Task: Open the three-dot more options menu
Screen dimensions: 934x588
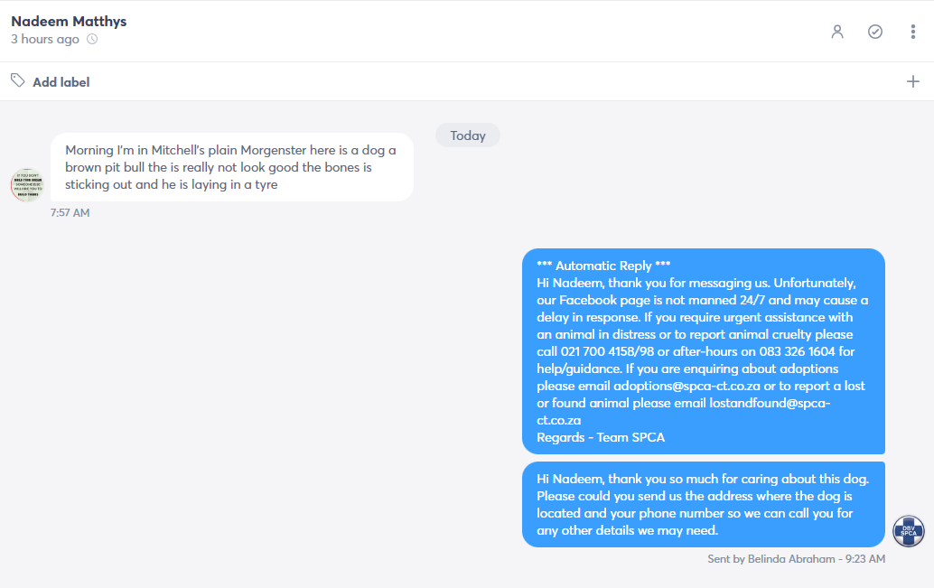Action: click(912, 32)
